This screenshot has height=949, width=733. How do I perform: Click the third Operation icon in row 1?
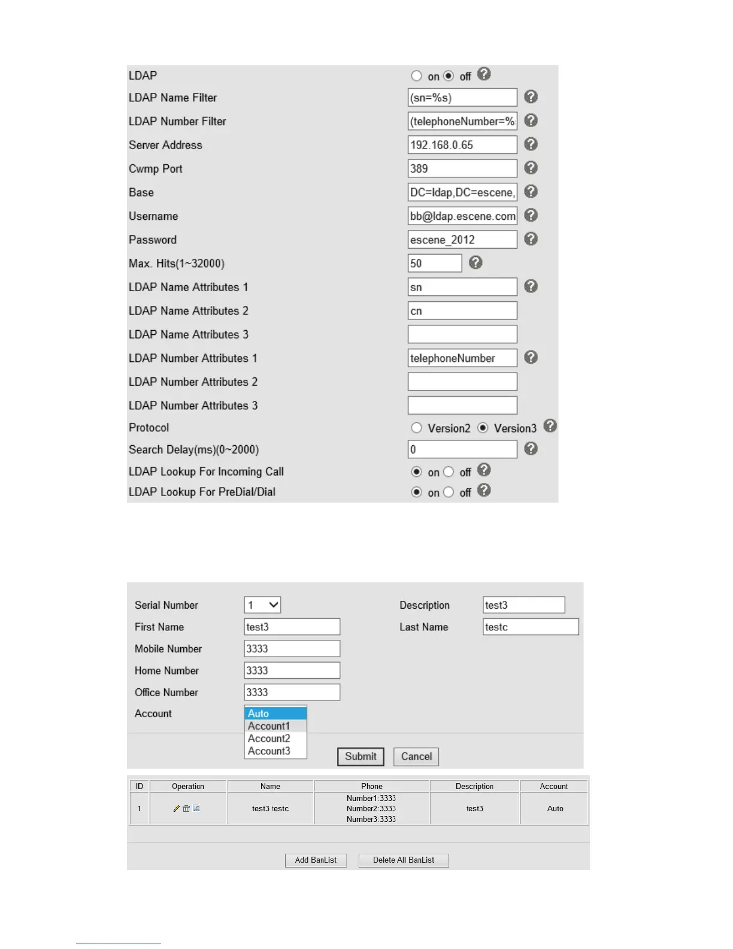196,809
